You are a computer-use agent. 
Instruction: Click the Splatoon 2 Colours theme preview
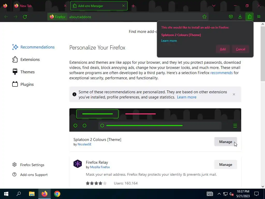pos(155,120)
